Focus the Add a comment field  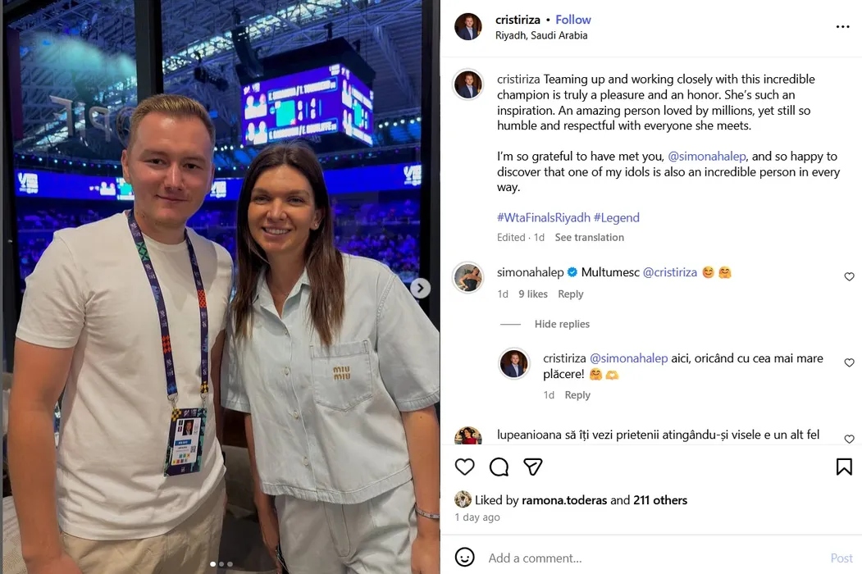tap(654, 558)
